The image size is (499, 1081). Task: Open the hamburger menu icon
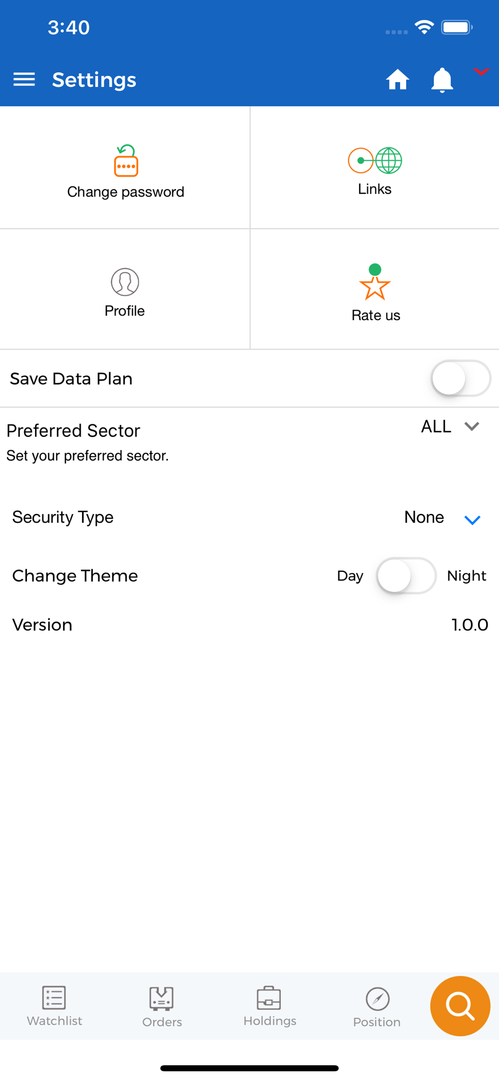pos(24,80)
